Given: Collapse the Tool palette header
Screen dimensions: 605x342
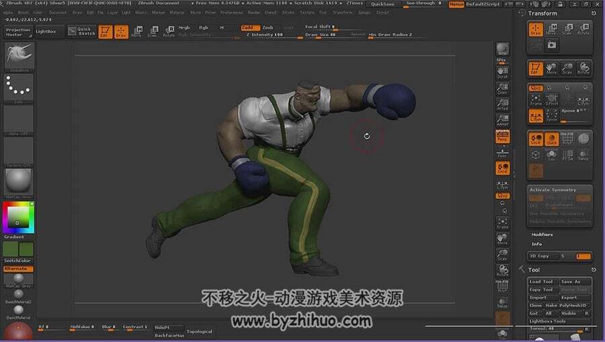Looking at the screenshot, I should click(x=534, y=270).
